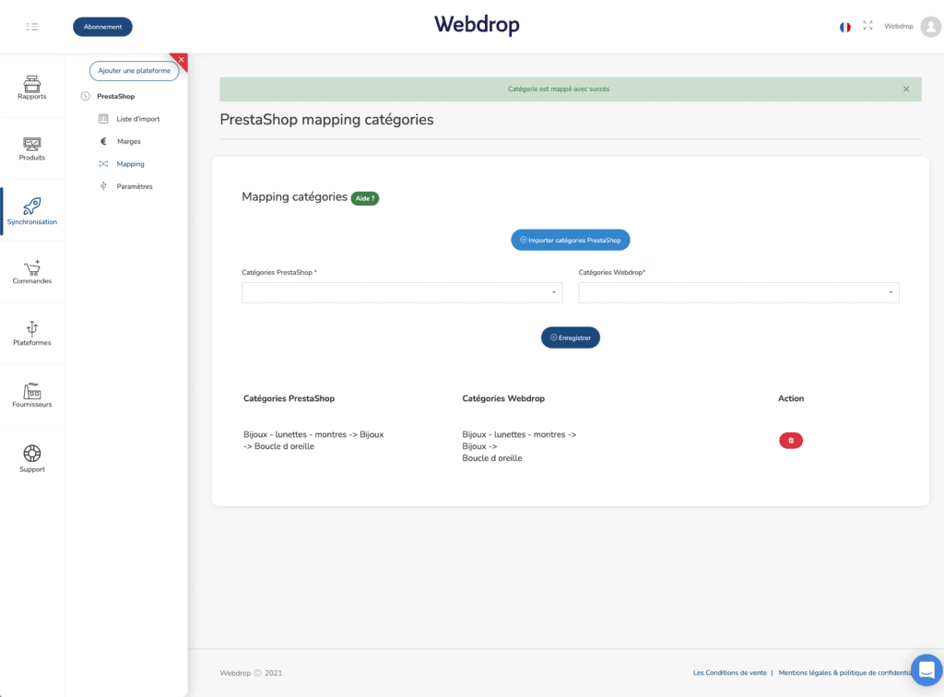Click the Importer catégories PrestaShop button
This screenshot has width=944, height=697.
coord(570,240)
